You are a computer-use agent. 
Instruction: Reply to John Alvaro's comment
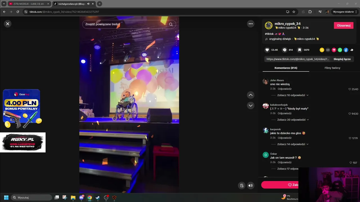point(285,89)
